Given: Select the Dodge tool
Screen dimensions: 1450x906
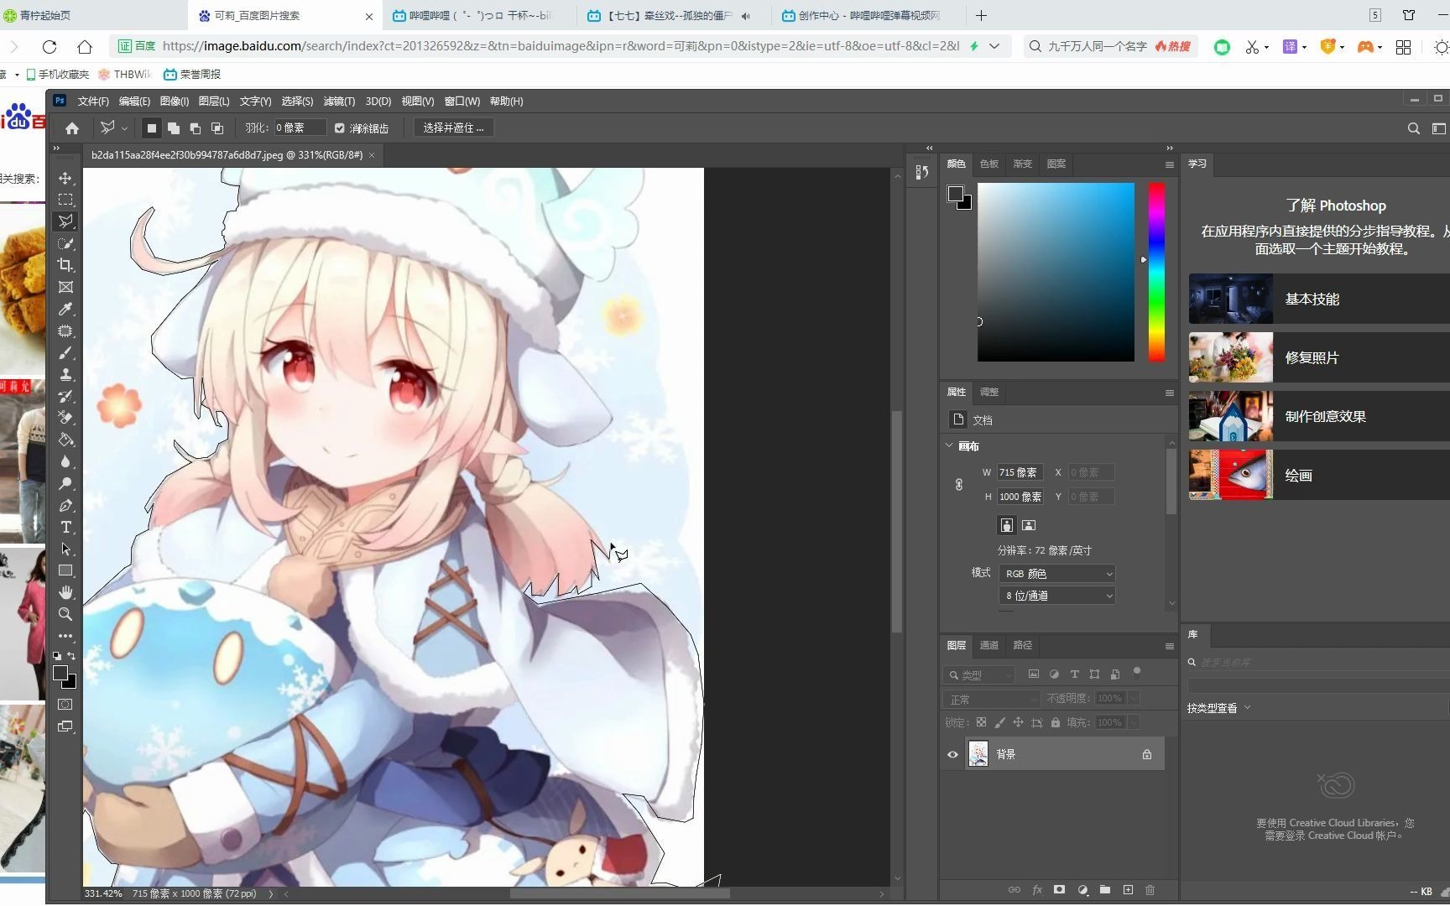Looking at the screenshot, I should [x=65, y=483].
